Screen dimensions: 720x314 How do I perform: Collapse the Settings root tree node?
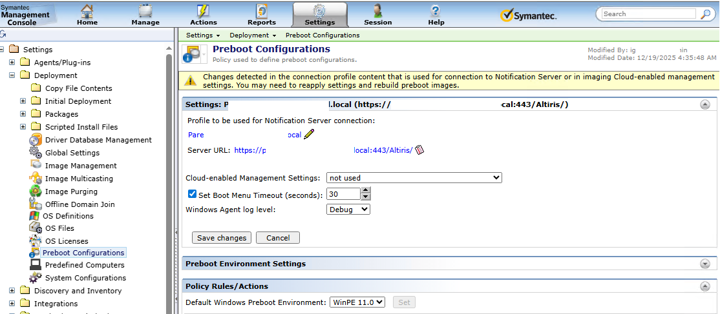[x=3, y=49]
